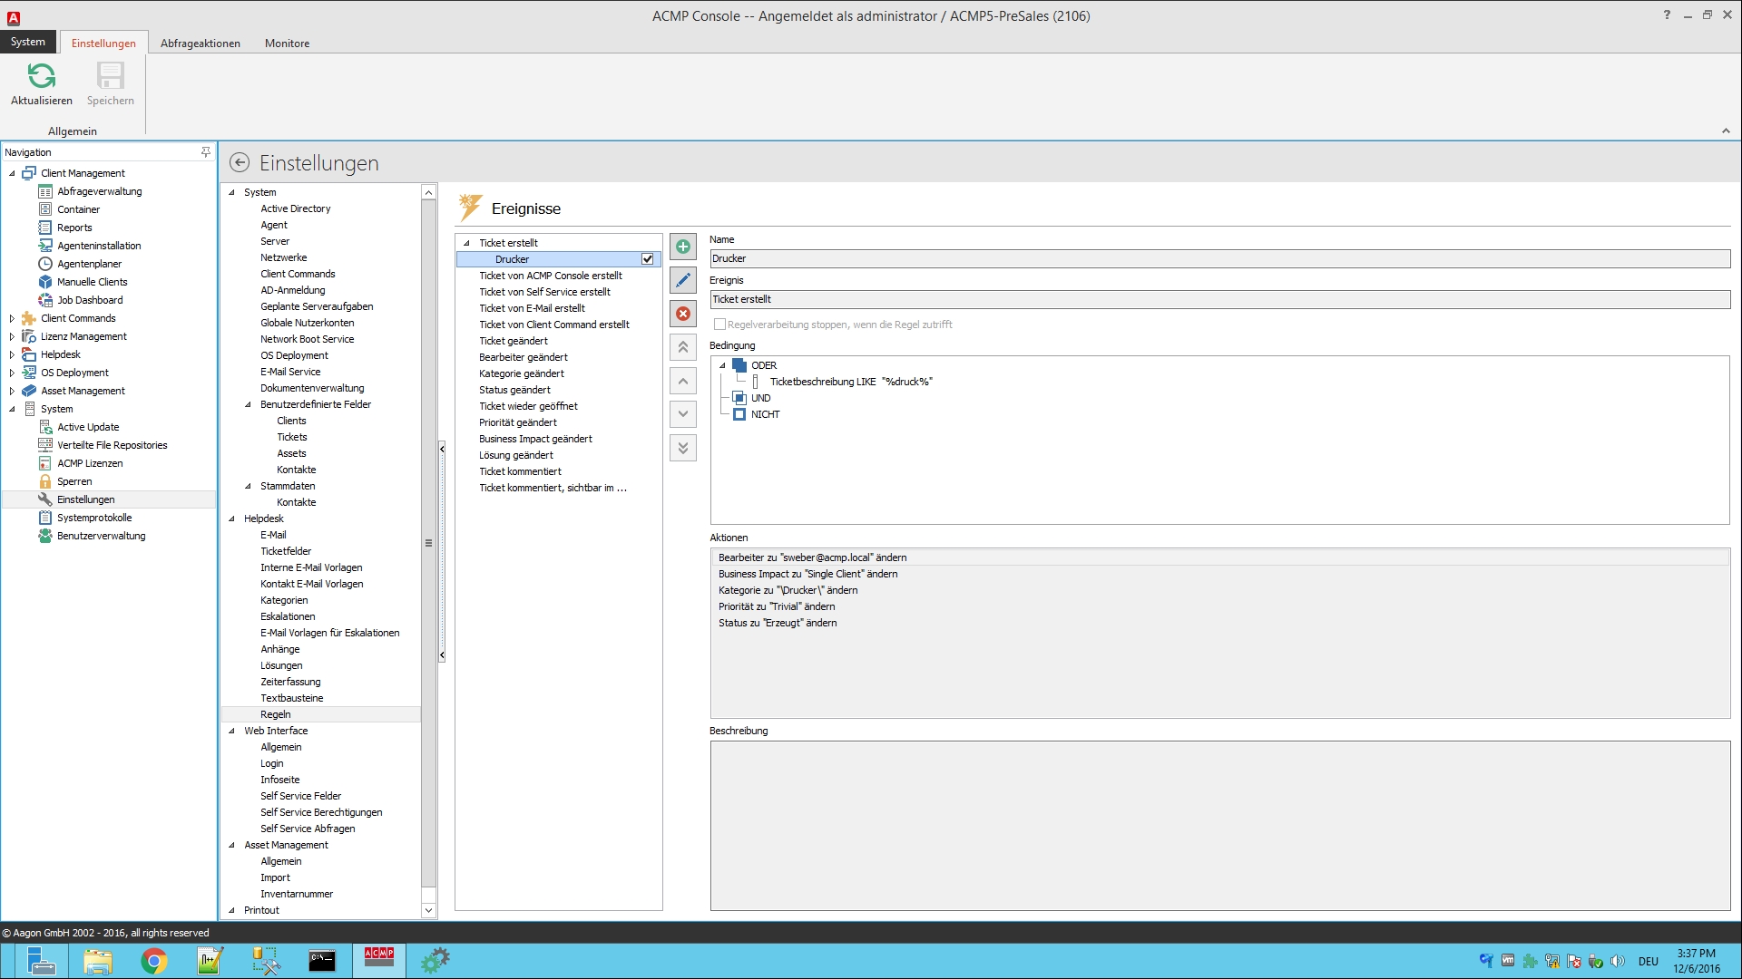Screen dimensions: 1742x979
Task: Open Chrome from the taskbar
Action: [154, 961]
